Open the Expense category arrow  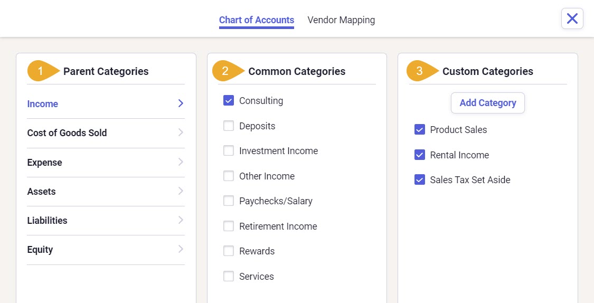pos(181,162)
